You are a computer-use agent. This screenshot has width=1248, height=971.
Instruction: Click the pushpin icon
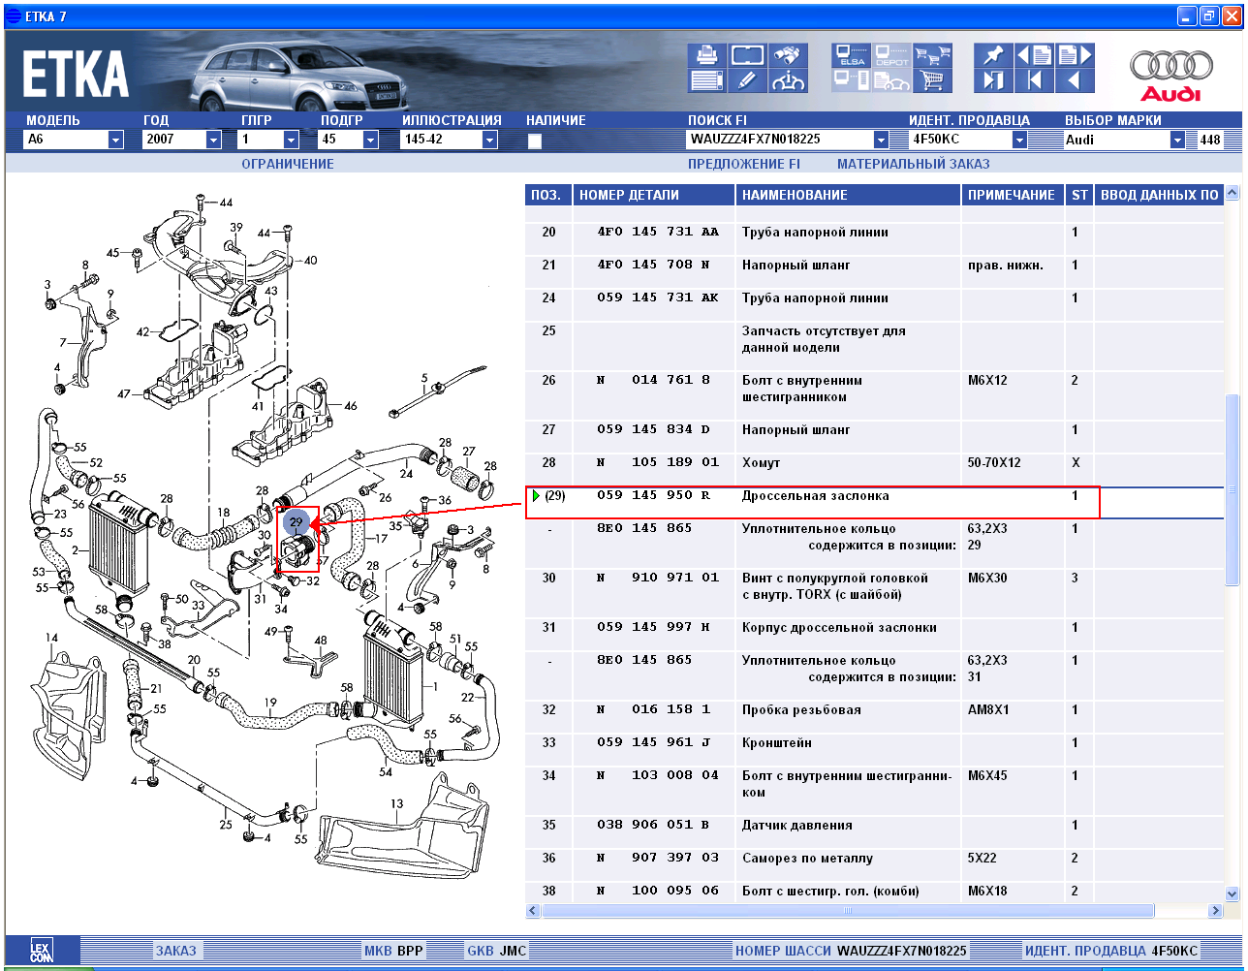click(993, 55)
